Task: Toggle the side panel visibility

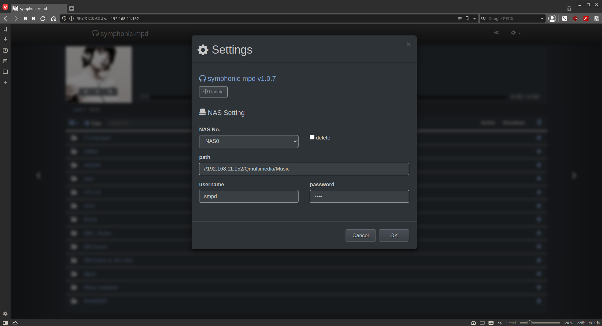Action: click(5, 323)
